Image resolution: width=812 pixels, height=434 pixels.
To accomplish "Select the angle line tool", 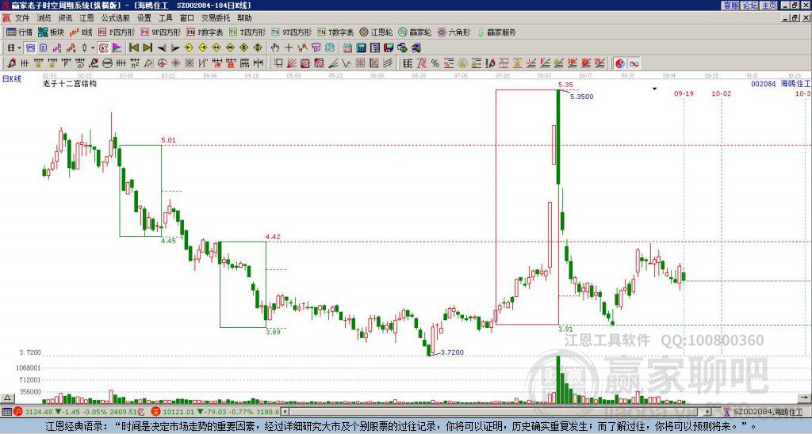I will click(333, 63).
